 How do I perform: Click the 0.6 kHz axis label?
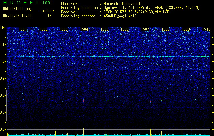click(x=3, y=129)
